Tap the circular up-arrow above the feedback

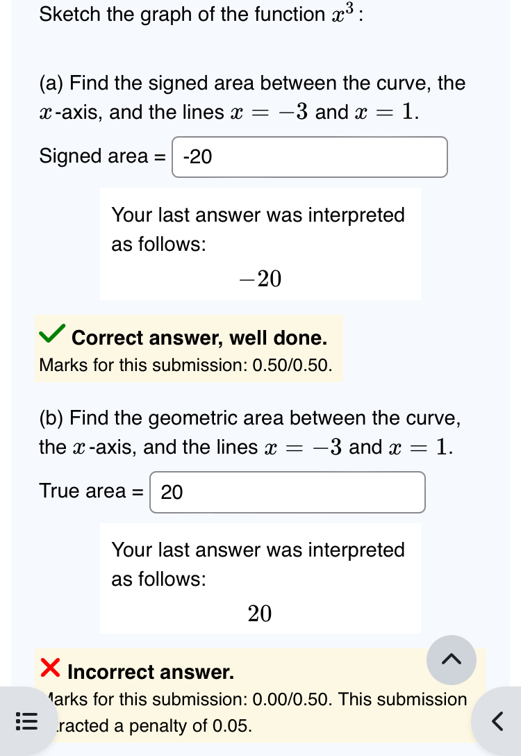coord(452,660)
